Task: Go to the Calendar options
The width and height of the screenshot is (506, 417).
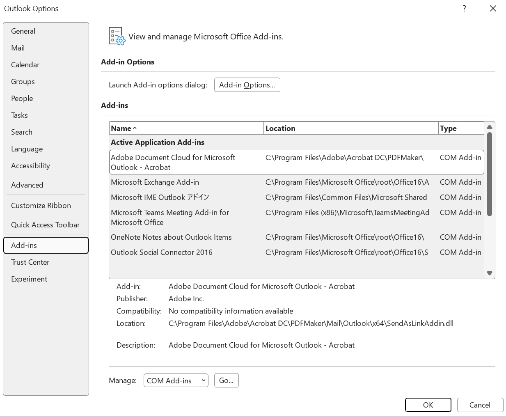Action: 46,65
